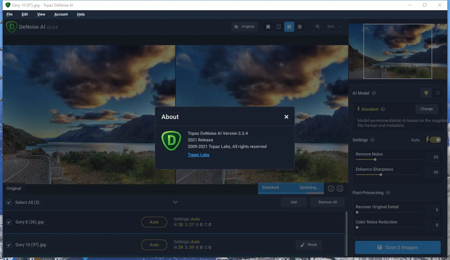Screen dimensions: 450x260
Task: Select the Gory 8 (26).jpg file name
Action: point(30,222)
